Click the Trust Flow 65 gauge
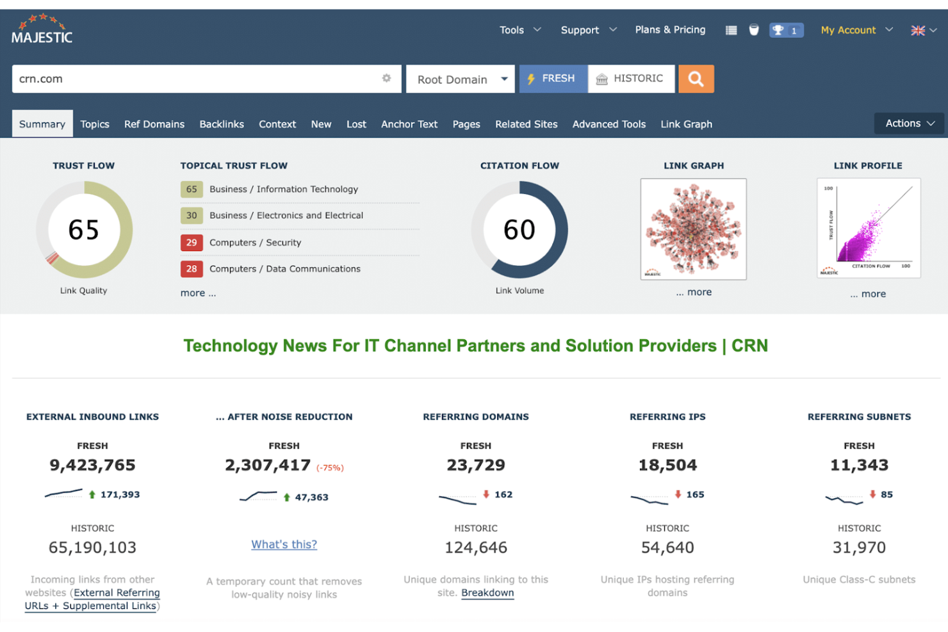Viewport: 948px width, 632px height. (x=84, y=229)
